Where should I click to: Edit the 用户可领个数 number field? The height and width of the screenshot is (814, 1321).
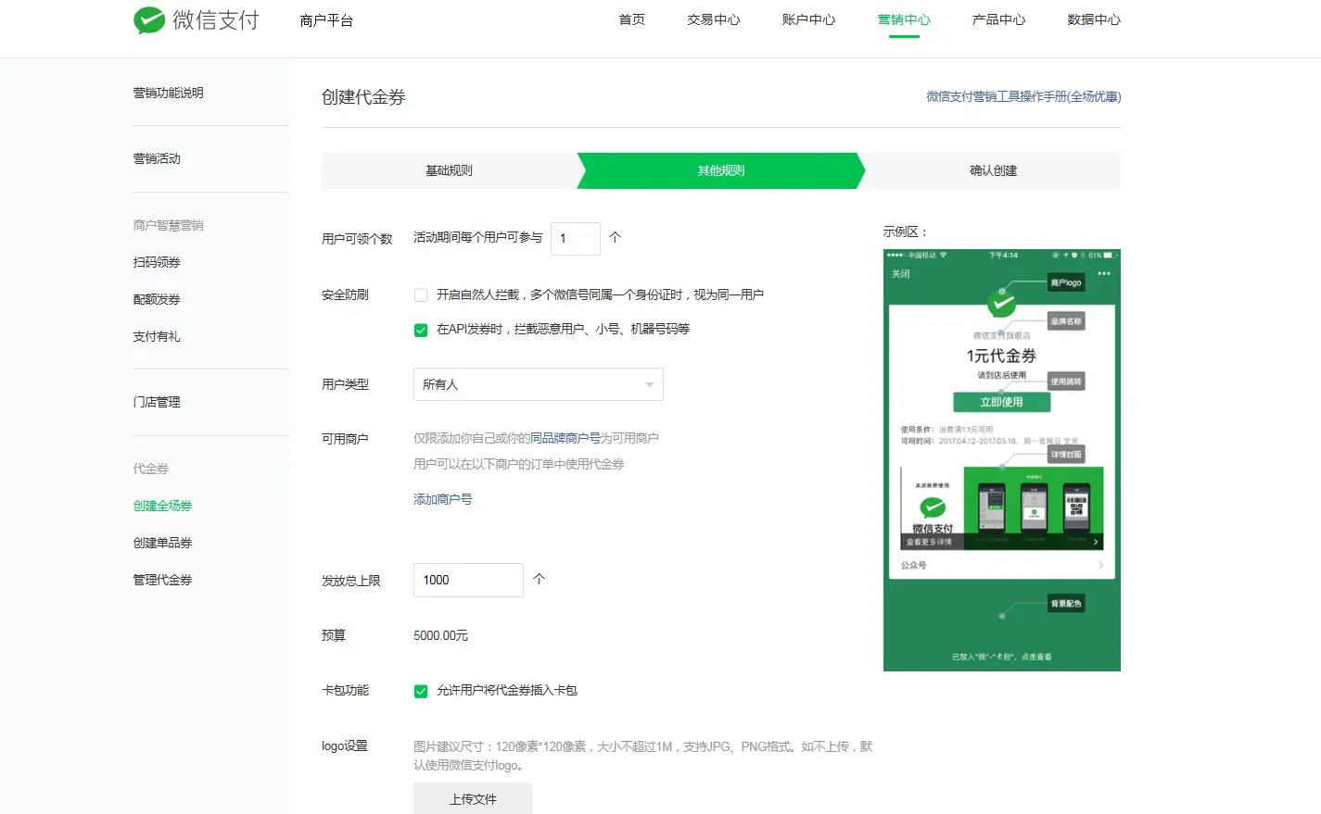576,239
